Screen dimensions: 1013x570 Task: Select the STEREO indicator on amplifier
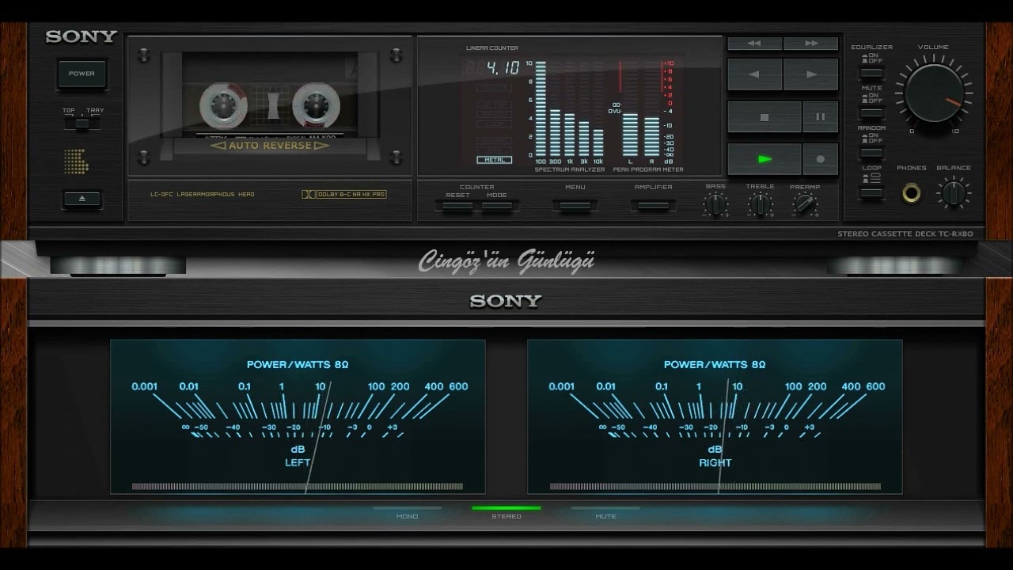pyautogui.click(x=506, y=512)
